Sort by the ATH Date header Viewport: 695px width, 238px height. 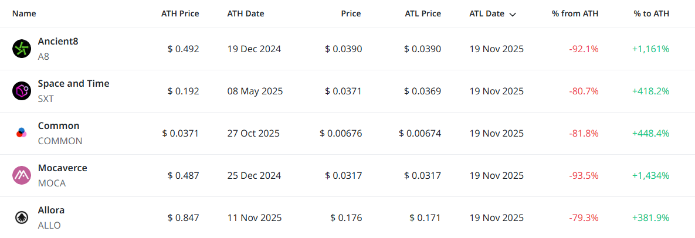point(245,13)
